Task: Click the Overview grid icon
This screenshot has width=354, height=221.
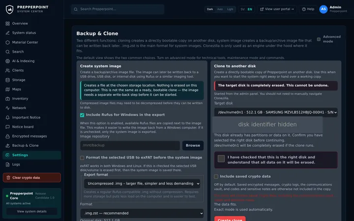Action: [x=7, y=24]
